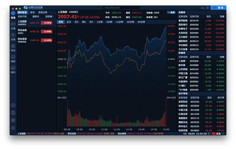Select the 2A01 watchlist row
This screenshot has width=236, height=149.
pos(37,32)
